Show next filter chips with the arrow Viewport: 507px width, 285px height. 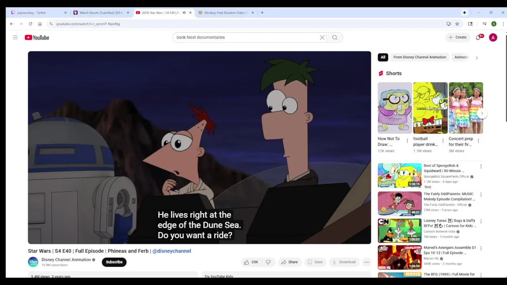pyautogui.click(x=477, y=58)
